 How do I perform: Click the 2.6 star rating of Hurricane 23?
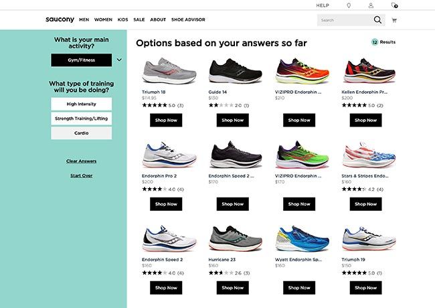pos(229,273)
